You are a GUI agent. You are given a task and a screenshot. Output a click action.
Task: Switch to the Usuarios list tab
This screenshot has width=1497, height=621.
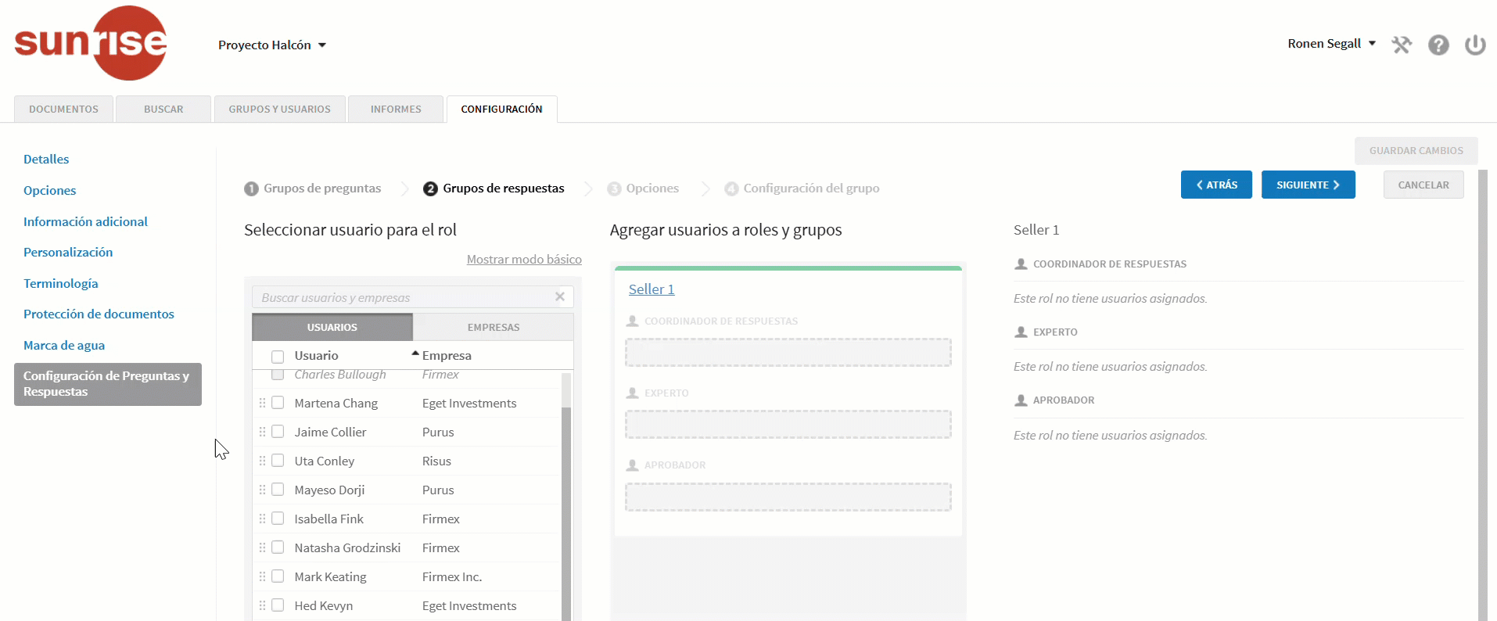(332, 327)
